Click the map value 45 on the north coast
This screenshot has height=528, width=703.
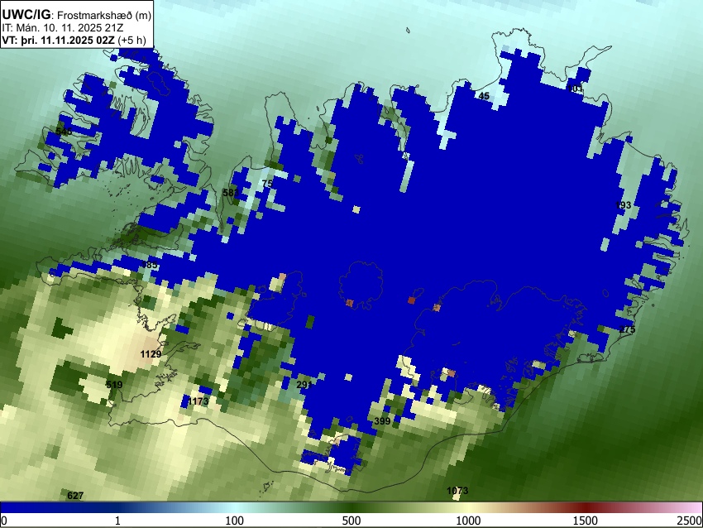(484, 96)
